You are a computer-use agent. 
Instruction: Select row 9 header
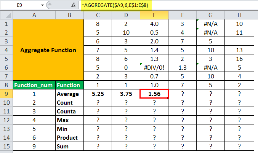point(6,94)
